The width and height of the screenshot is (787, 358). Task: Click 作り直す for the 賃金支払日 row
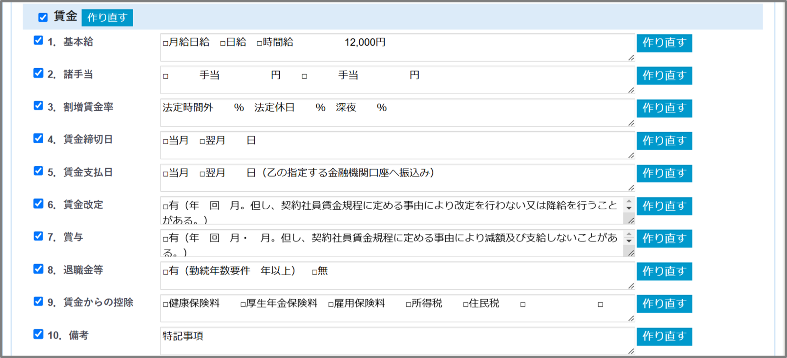(x=664, y=173)
